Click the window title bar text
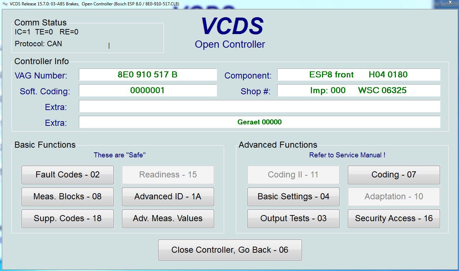This screenshot has width=459, height=271. [x=95, y=4]
